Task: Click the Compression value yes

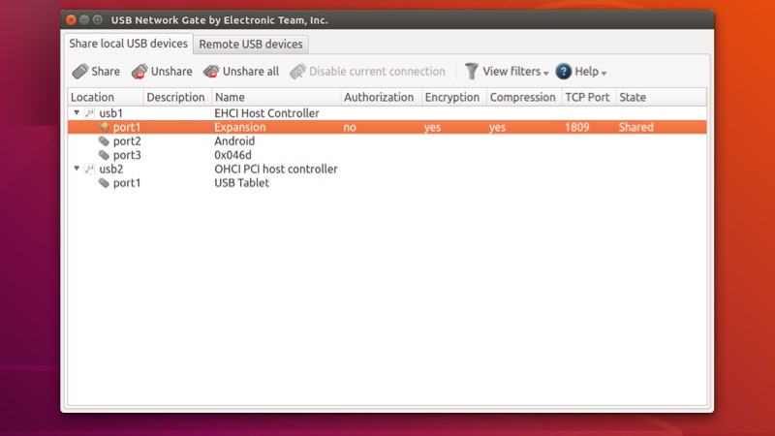Action: [497, 128]
